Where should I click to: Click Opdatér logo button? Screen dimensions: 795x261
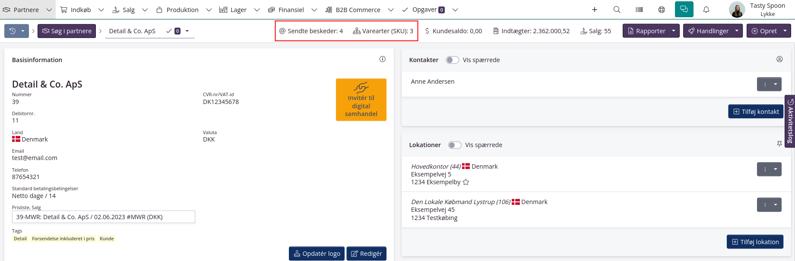(x=317, y=254)
